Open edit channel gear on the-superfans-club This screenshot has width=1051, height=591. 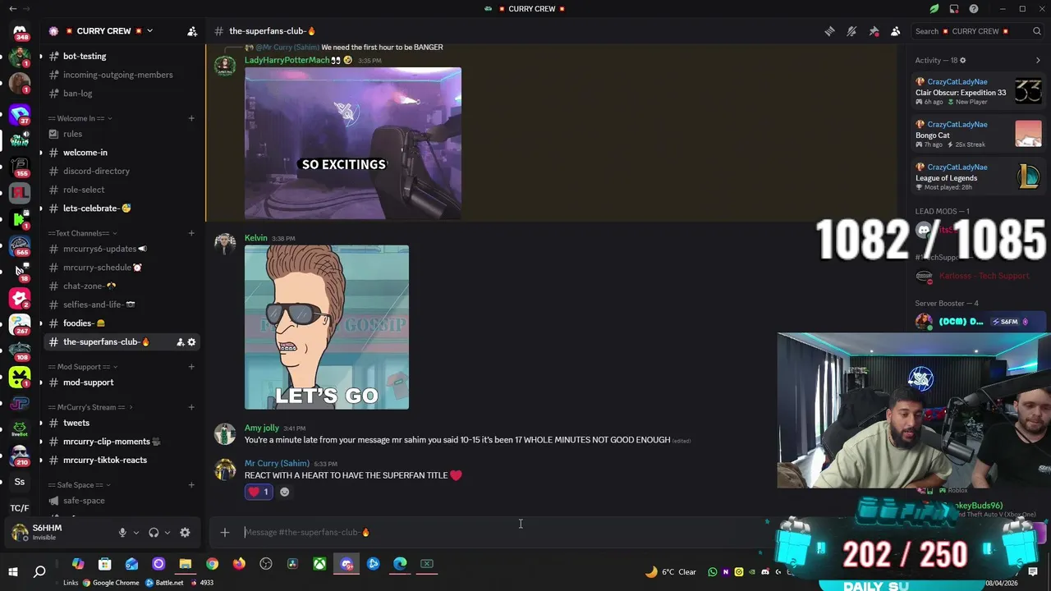click(x=192, y=342)
